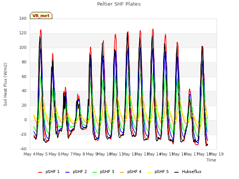Click the May 7 x-axis label

click(x=67, y=154)
